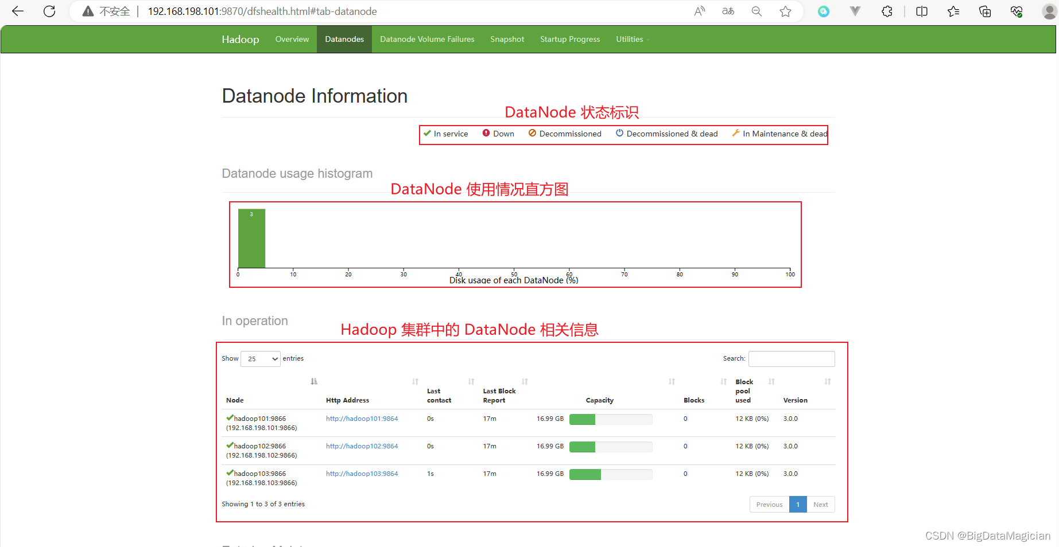Open http://hadoop101:9864 link
This screenshot has height=547, width=1059.
362,419
